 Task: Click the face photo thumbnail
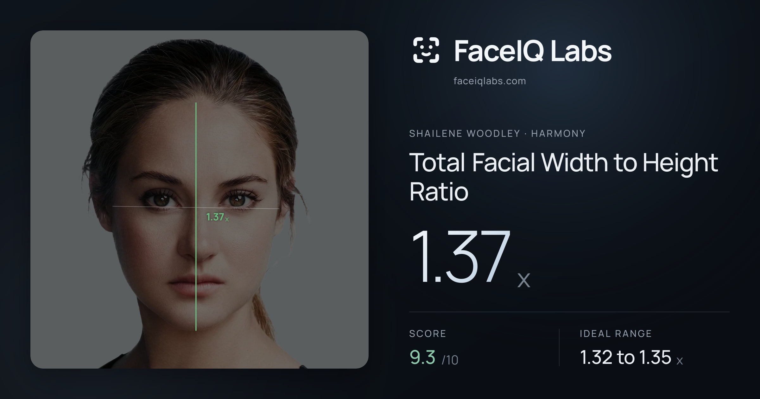coord(199,199)
